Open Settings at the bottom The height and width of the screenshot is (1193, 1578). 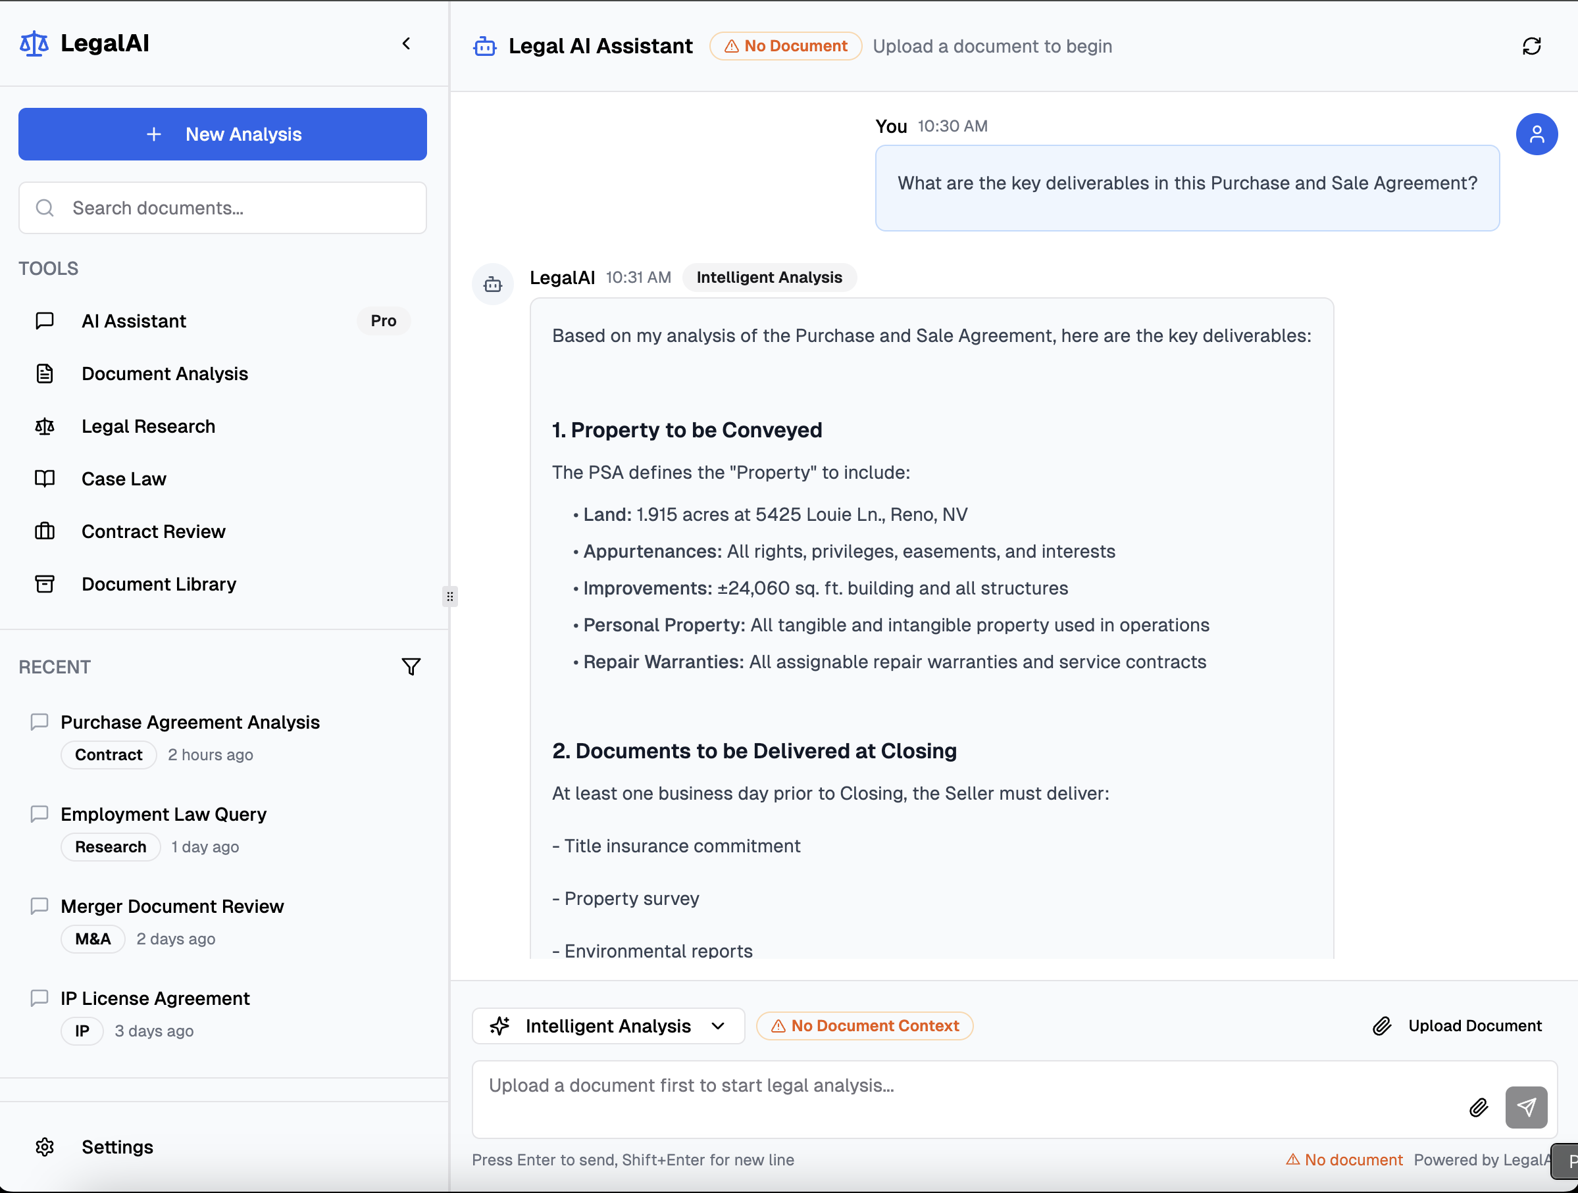click(x=117, y=1147)
